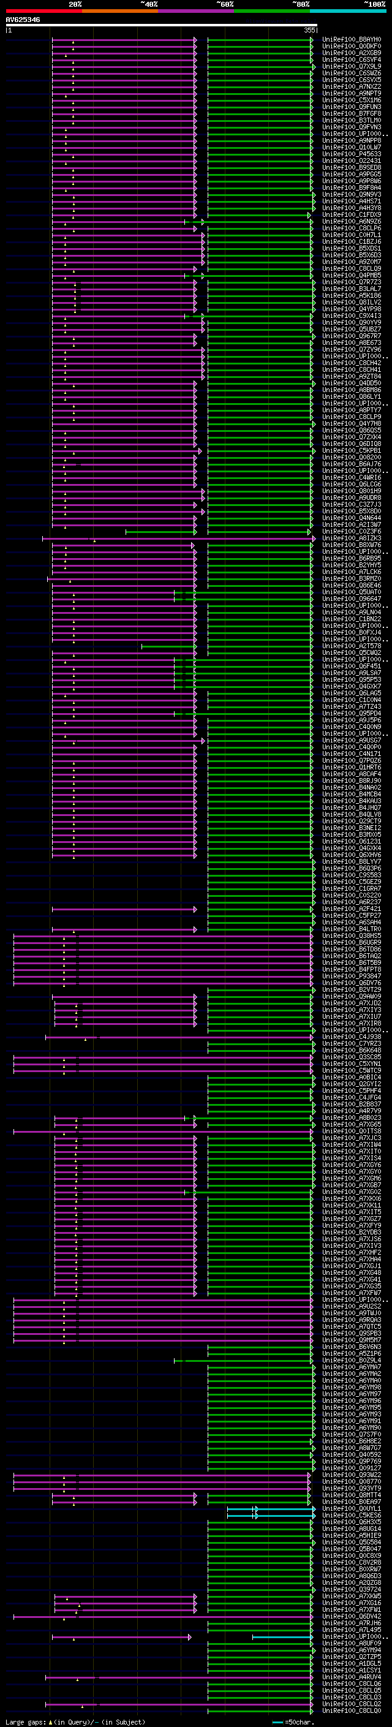This screenshot has width=392, height=1727.
Task: Click the UniRef100_B4KAU3 entry
Action: [x=352, y=801]
